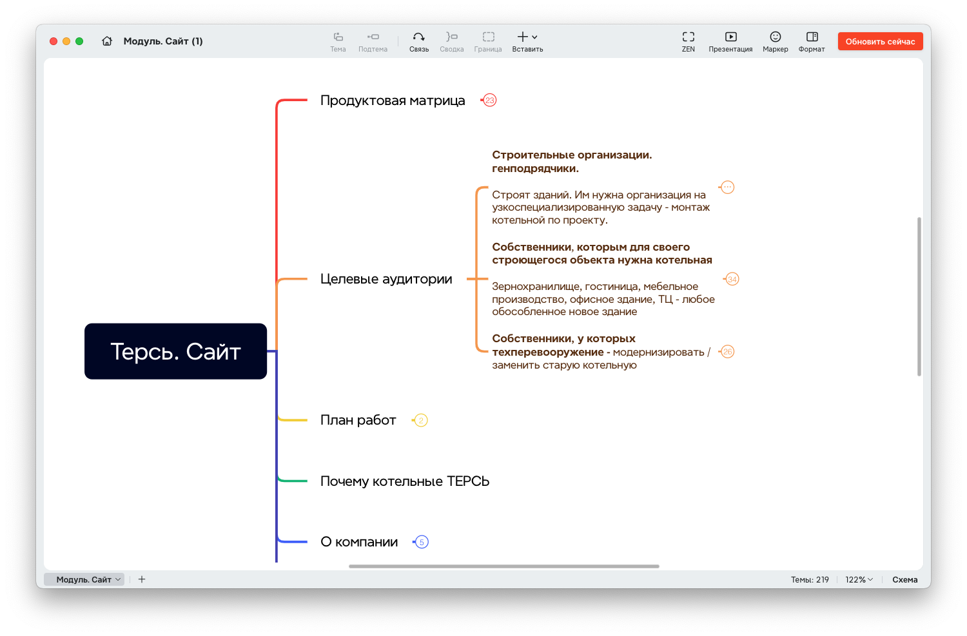Toggle the Формат panel
The image size is (967, 636).
point(812,42)
